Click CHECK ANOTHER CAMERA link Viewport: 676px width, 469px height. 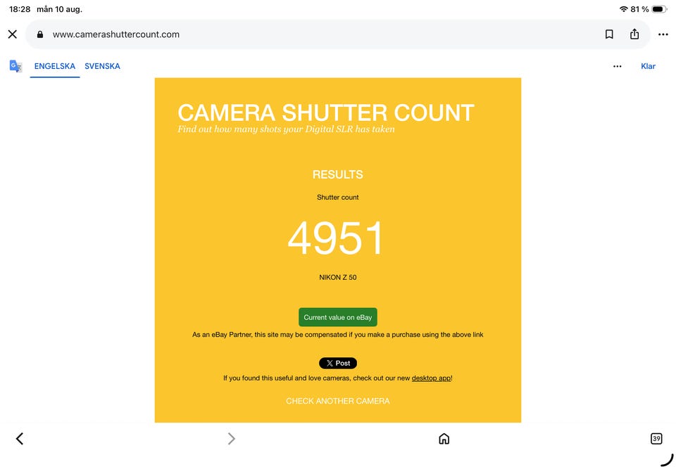(x=337, y=401)
